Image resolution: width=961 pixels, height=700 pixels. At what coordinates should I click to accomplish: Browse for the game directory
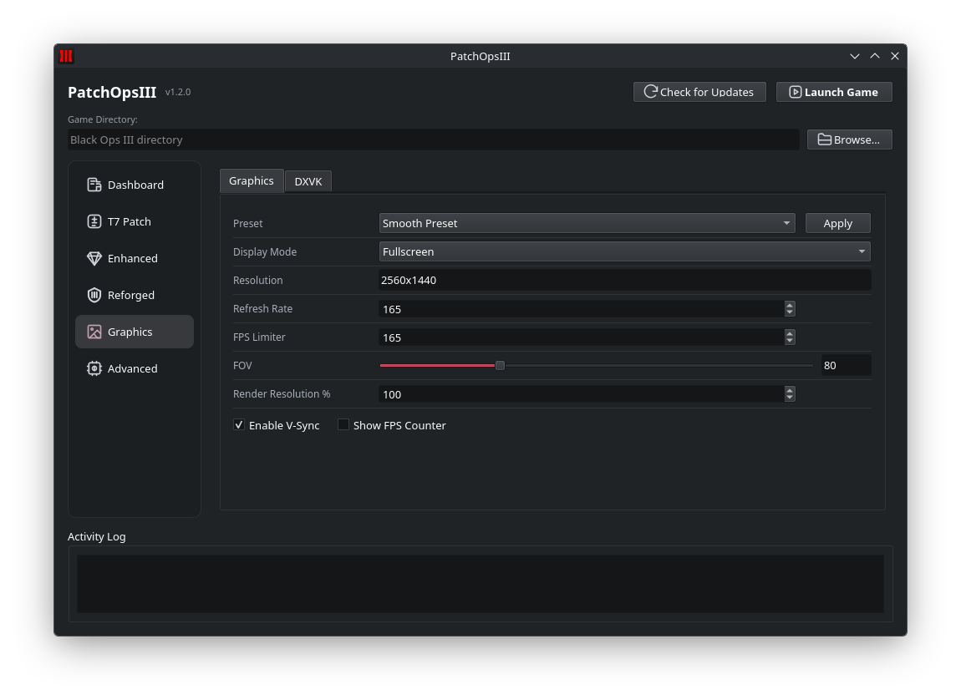850,139
